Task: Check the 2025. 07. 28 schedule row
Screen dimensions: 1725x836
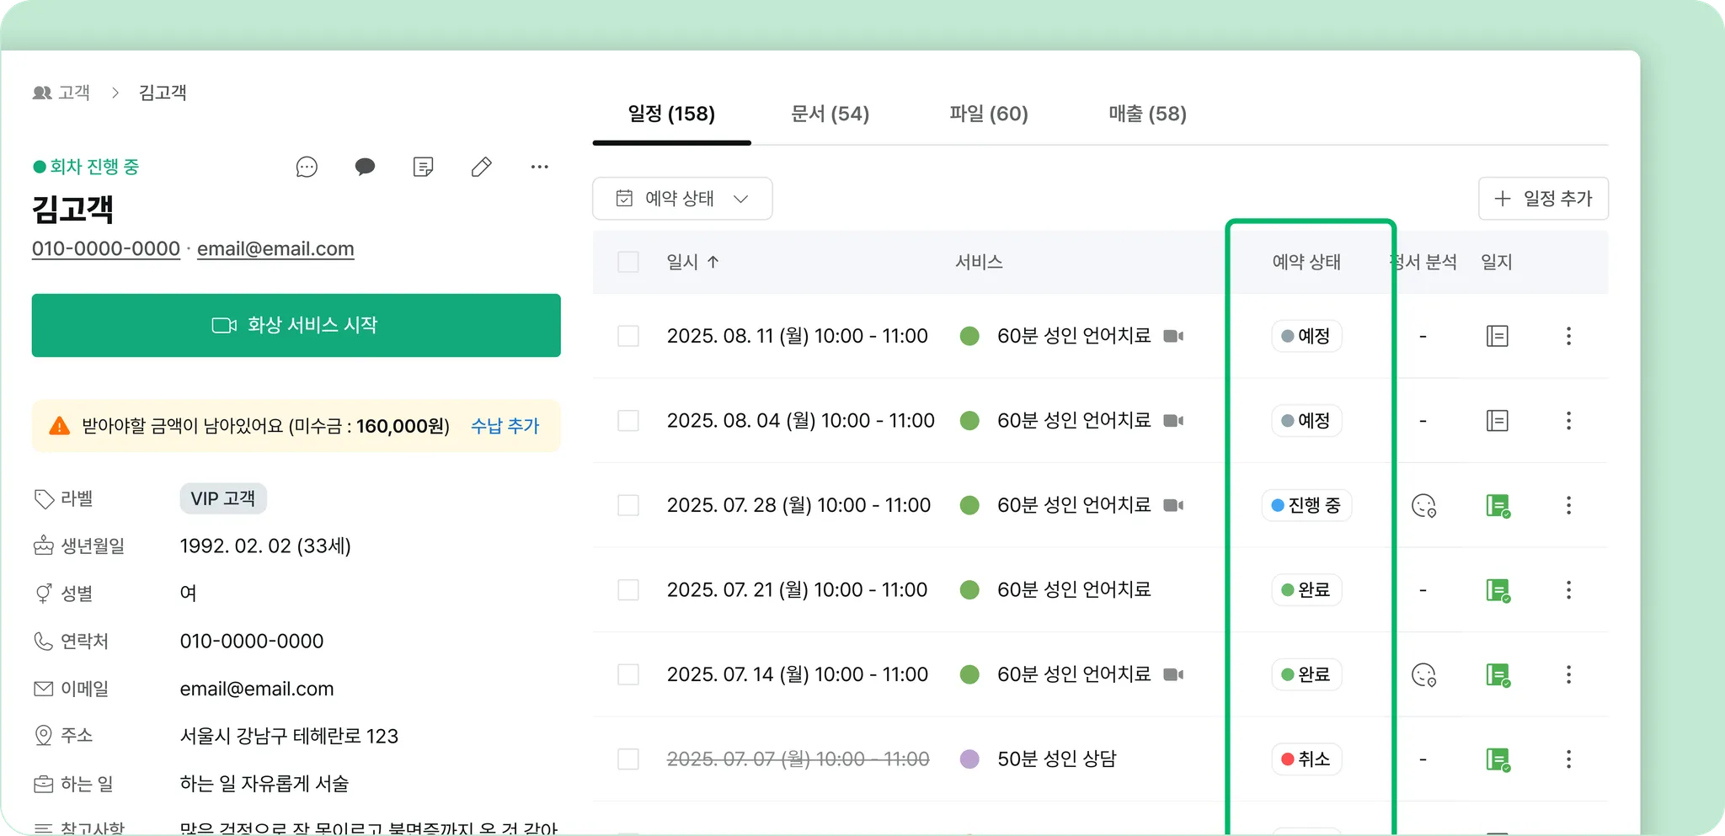Action: 628,505
